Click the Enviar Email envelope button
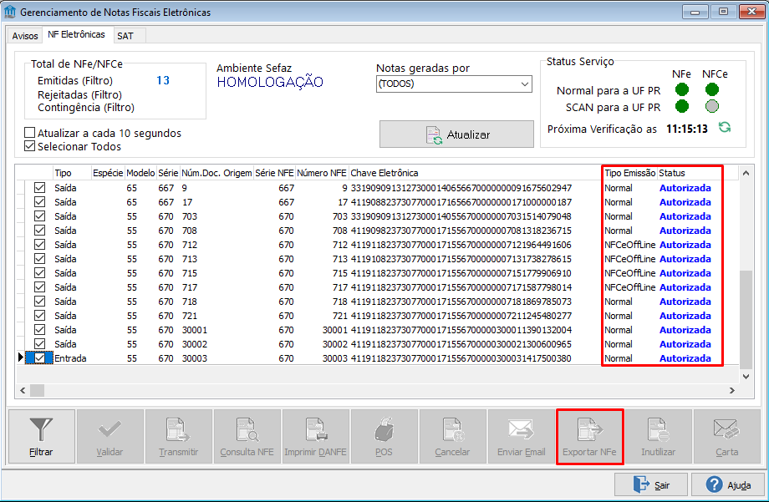The height and width of the screenshot is (502, 769). 522,436
